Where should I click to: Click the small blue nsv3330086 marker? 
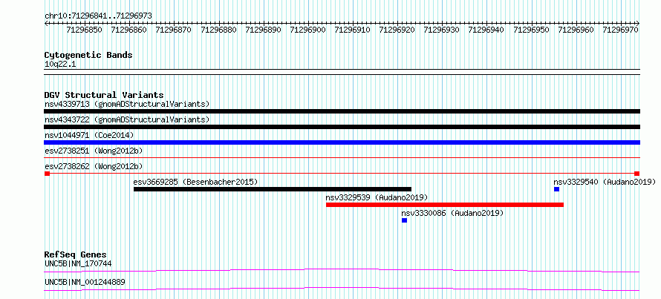404,220
